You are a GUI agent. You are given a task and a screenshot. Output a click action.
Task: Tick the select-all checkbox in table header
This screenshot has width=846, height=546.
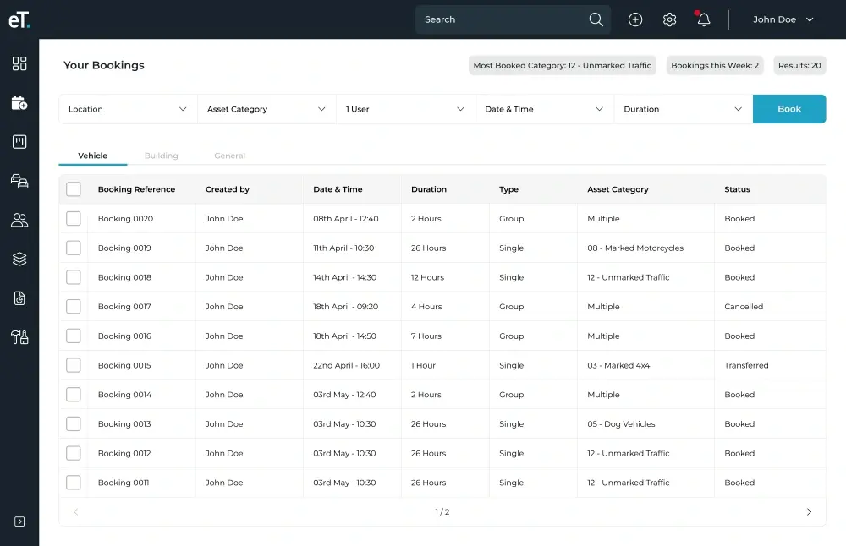pos(74,189)
